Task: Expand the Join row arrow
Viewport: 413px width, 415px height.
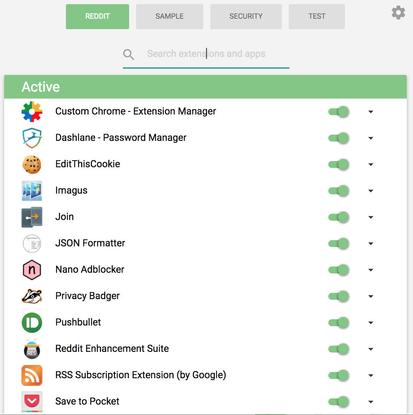Action: point(371,217)
